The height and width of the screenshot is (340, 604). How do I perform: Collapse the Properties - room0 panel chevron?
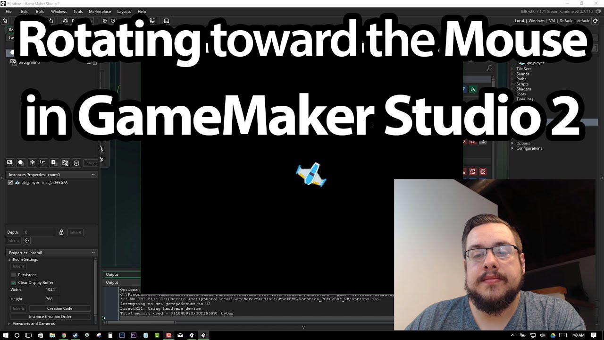93,253
